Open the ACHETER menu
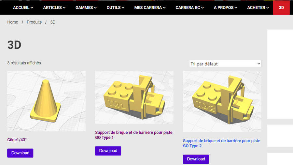293x165 pixels. point(258,8)
